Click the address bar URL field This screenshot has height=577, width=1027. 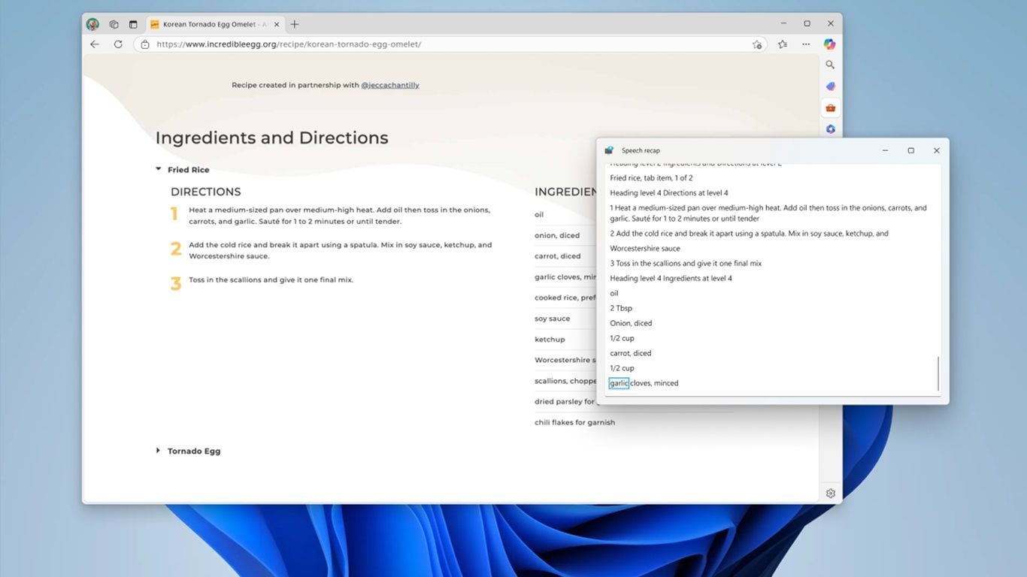point(451,44)
